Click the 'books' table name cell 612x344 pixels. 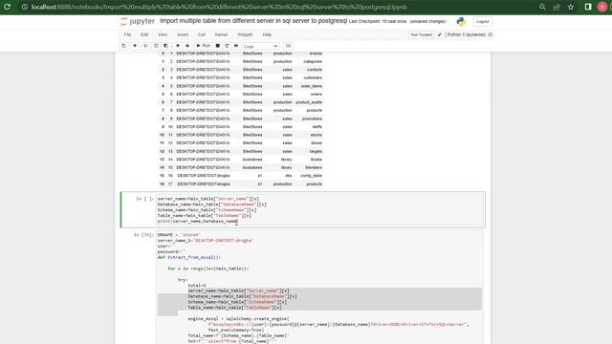click(317, 160)
